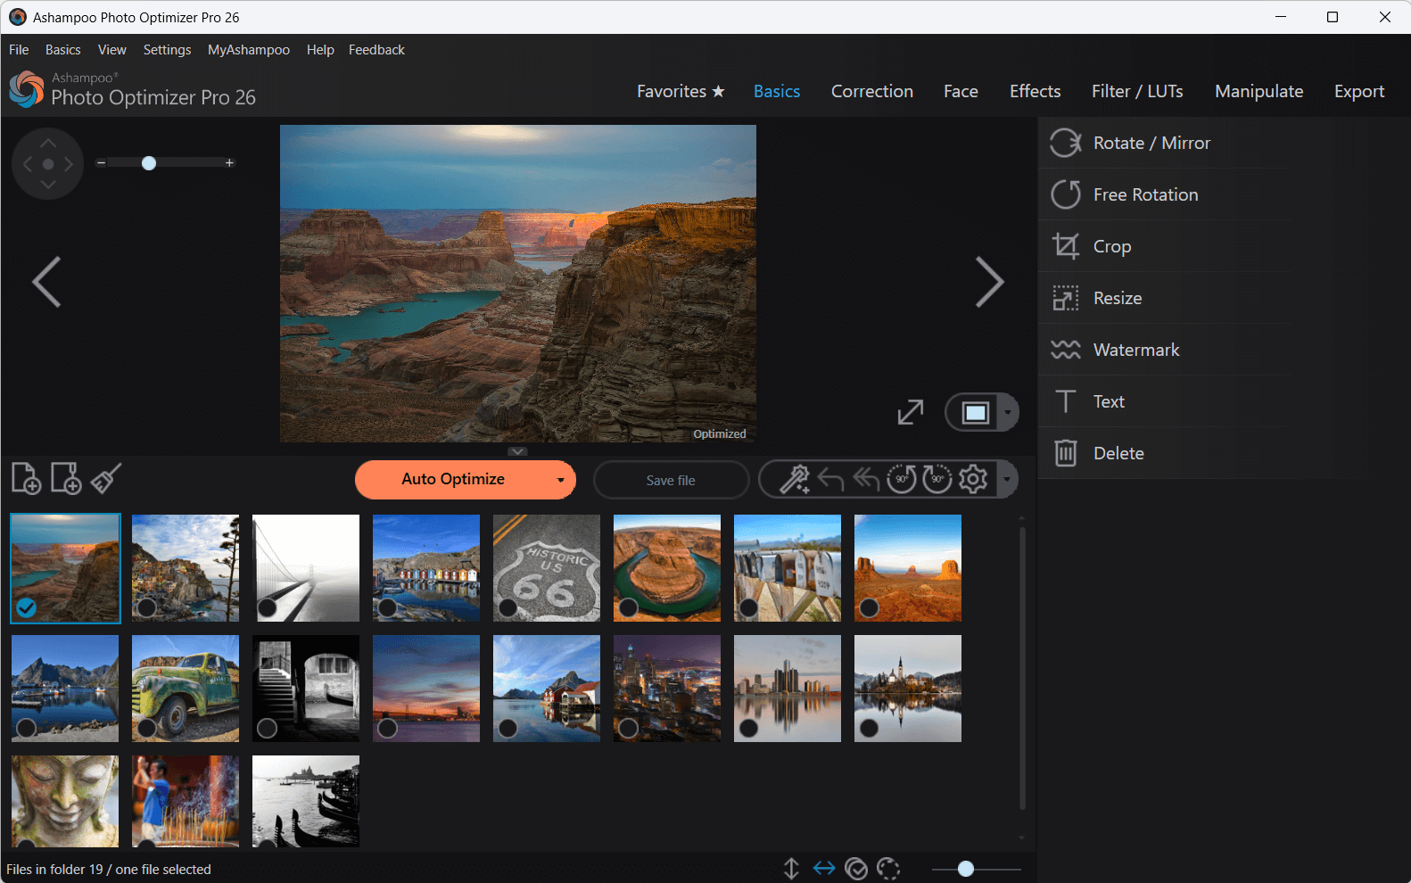Click the select all files icon
Viewport: 1411px width, 883px height.
click(x=856, y=869)
